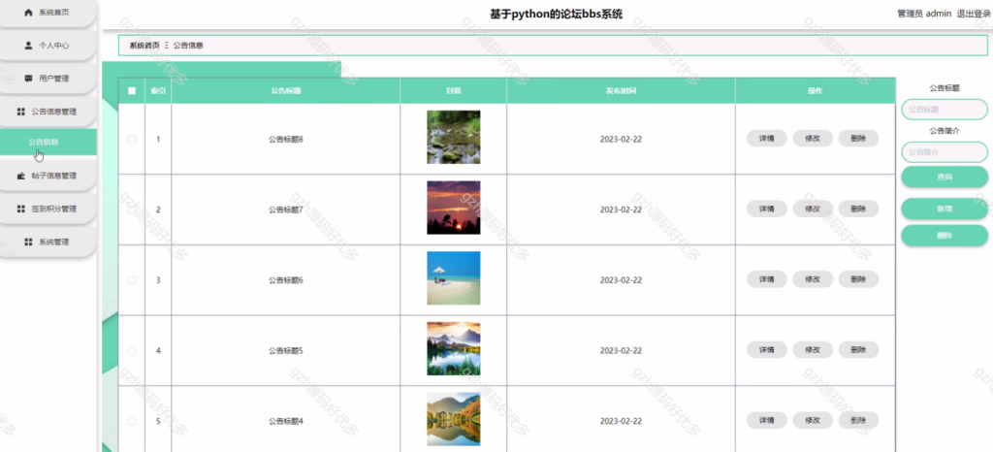Open the sunset cover thumbnail in row 2
993x452 pixels.
[x=454, y=208]
